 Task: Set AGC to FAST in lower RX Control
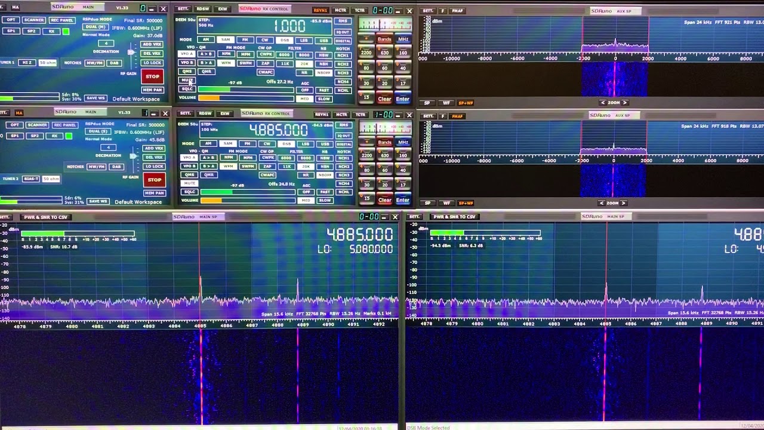pos(325,192)
